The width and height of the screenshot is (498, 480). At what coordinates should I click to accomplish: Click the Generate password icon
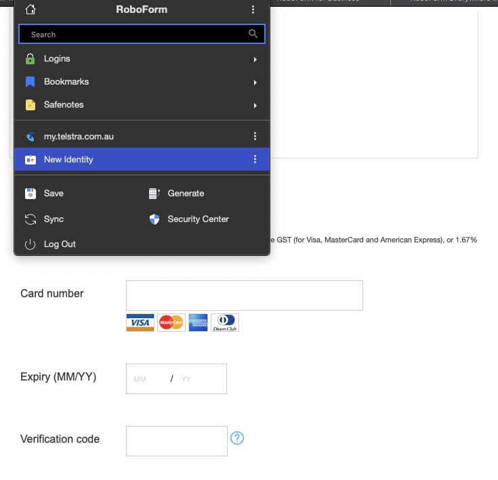(154, 194)
